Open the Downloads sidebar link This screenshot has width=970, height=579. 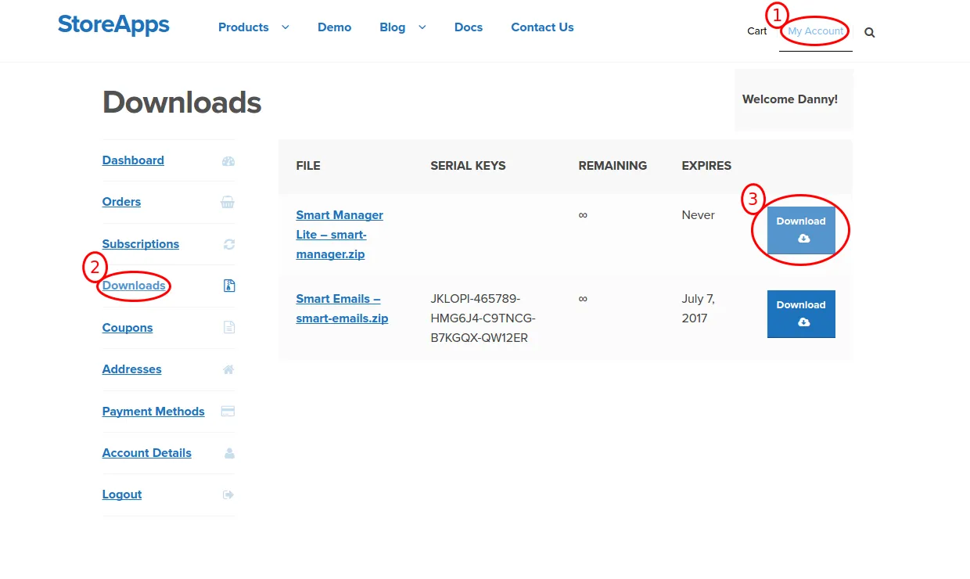point(134,286)
